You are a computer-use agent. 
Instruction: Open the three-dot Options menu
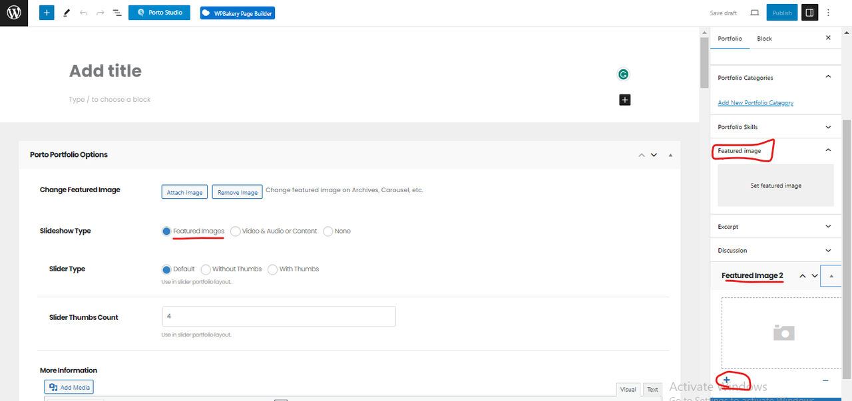coord(829,13)
